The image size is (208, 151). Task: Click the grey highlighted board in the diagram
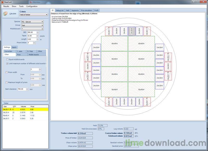pos(132,31)
